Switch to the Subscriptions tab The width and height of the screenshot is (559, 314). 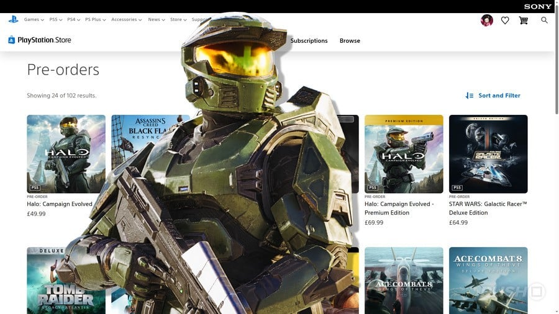click(309, 40)
